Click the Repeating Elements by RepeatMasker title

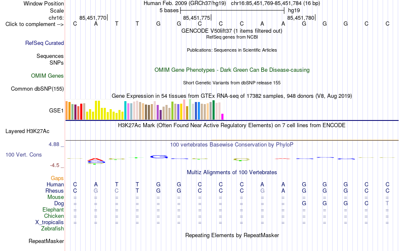click(232, 235)
